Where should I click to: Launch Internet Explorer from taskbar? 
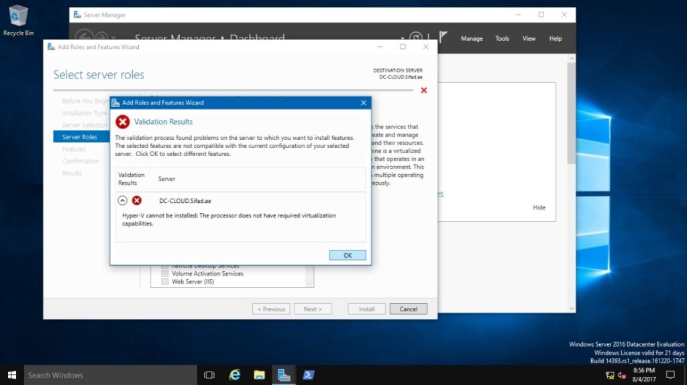click(234, 375)
